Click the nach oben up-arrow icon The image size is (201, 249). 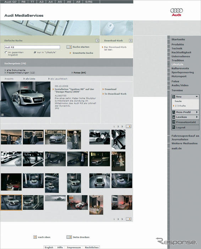pyautogui.click(x=35, y=237)
